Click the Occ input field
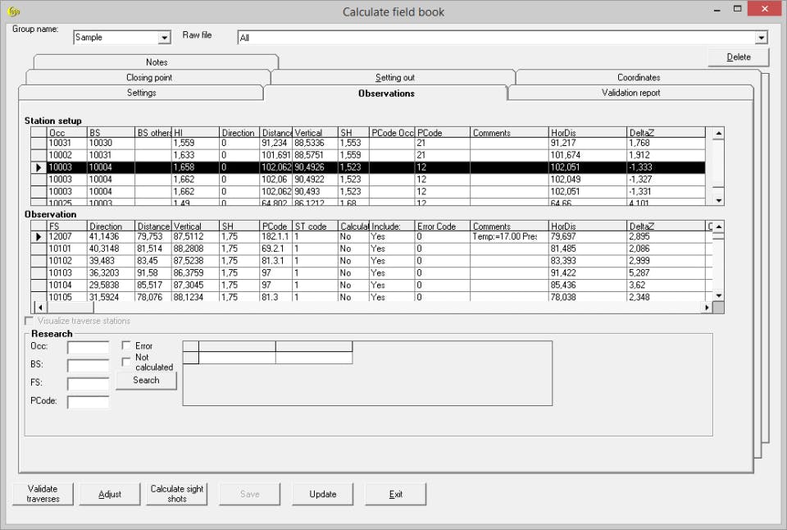787x530 pixels. (89, 347)
